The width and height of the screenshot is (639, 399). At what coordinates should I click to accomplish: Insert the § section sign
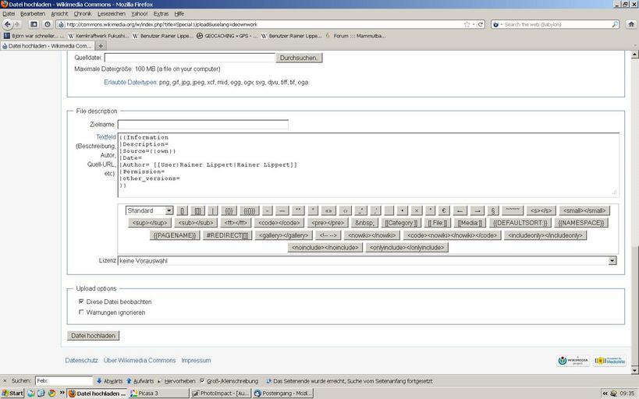(x=493, y=210)
